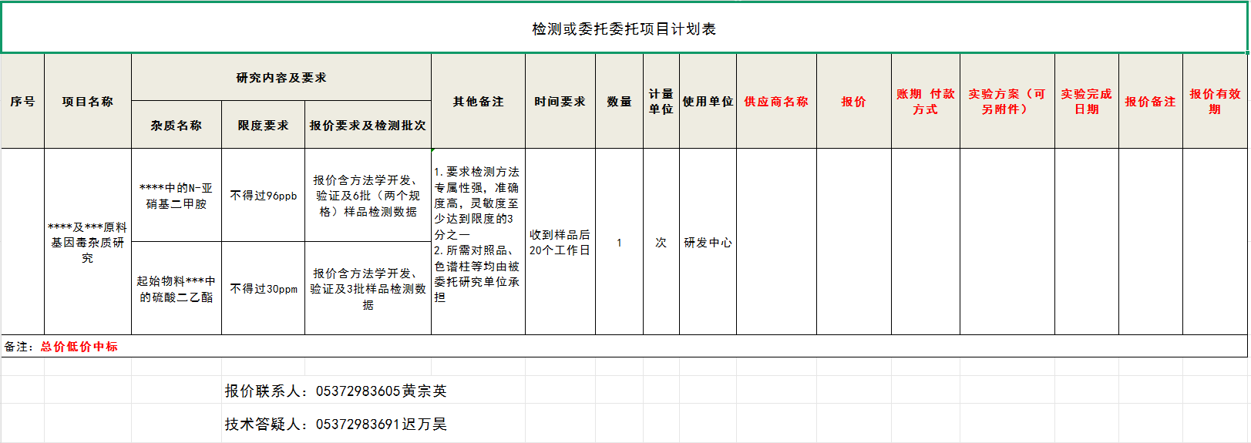Click the 报价联系人 黄宗英 contact line
Screen dimensions: 1251x443
(335, 391)
